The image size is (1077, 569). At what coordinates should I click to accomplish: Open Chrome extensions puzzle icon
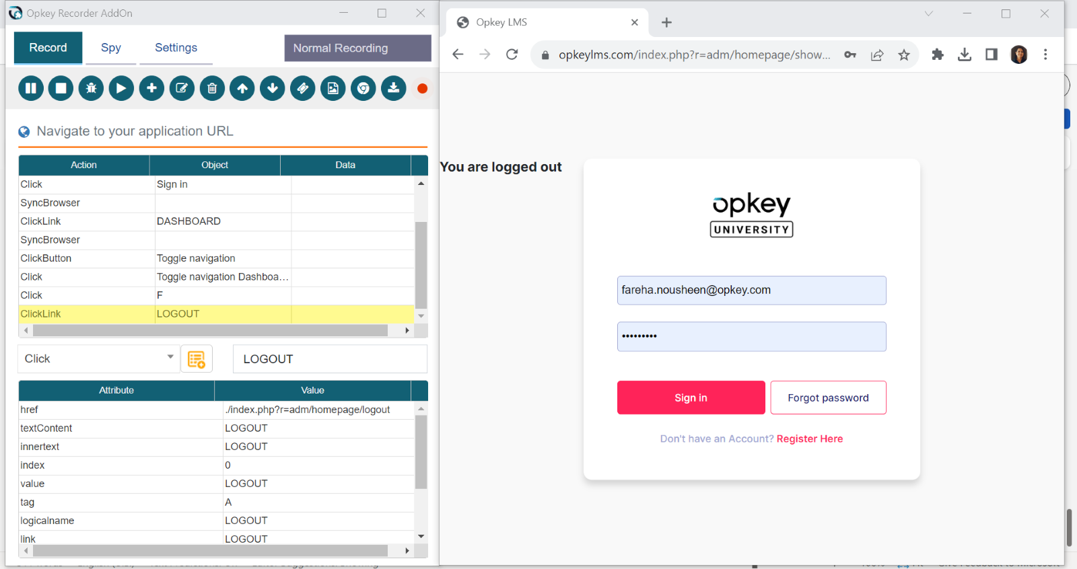click(x=938, y=54)
